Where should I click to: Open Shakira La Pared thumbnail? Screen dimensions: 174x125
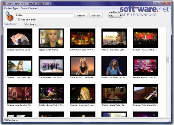pos(114,66)
